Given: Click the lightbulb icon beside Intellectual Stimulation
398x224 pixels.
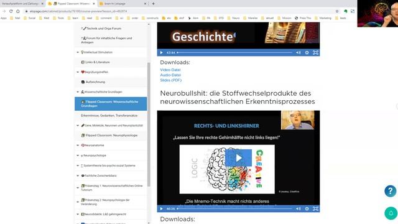Looking at the screenshot, I should tap(82, 52).
